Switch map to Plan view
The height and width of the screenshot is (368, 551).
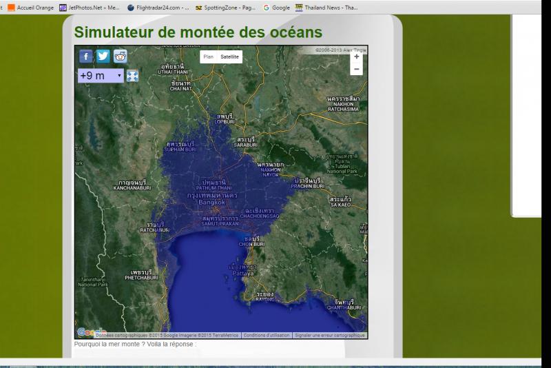209,57
